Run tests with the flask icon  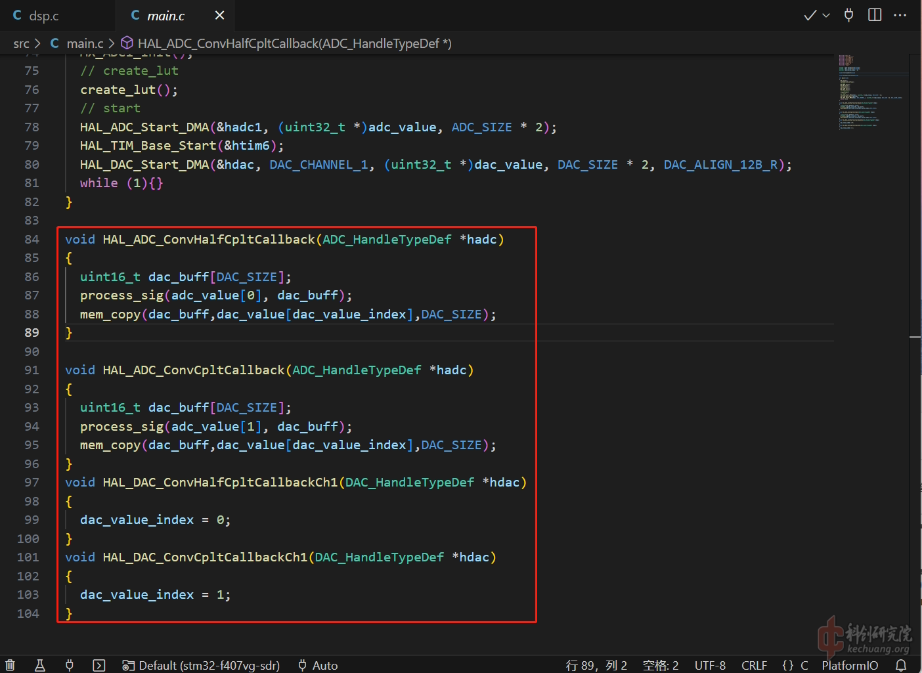39,665
